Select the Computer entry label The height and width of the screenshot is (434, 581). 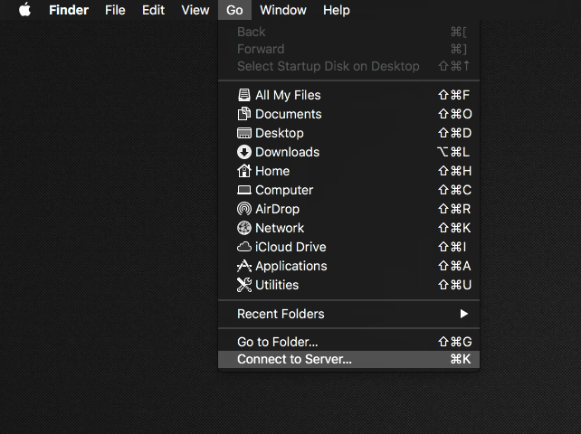(x=284, y=191)
